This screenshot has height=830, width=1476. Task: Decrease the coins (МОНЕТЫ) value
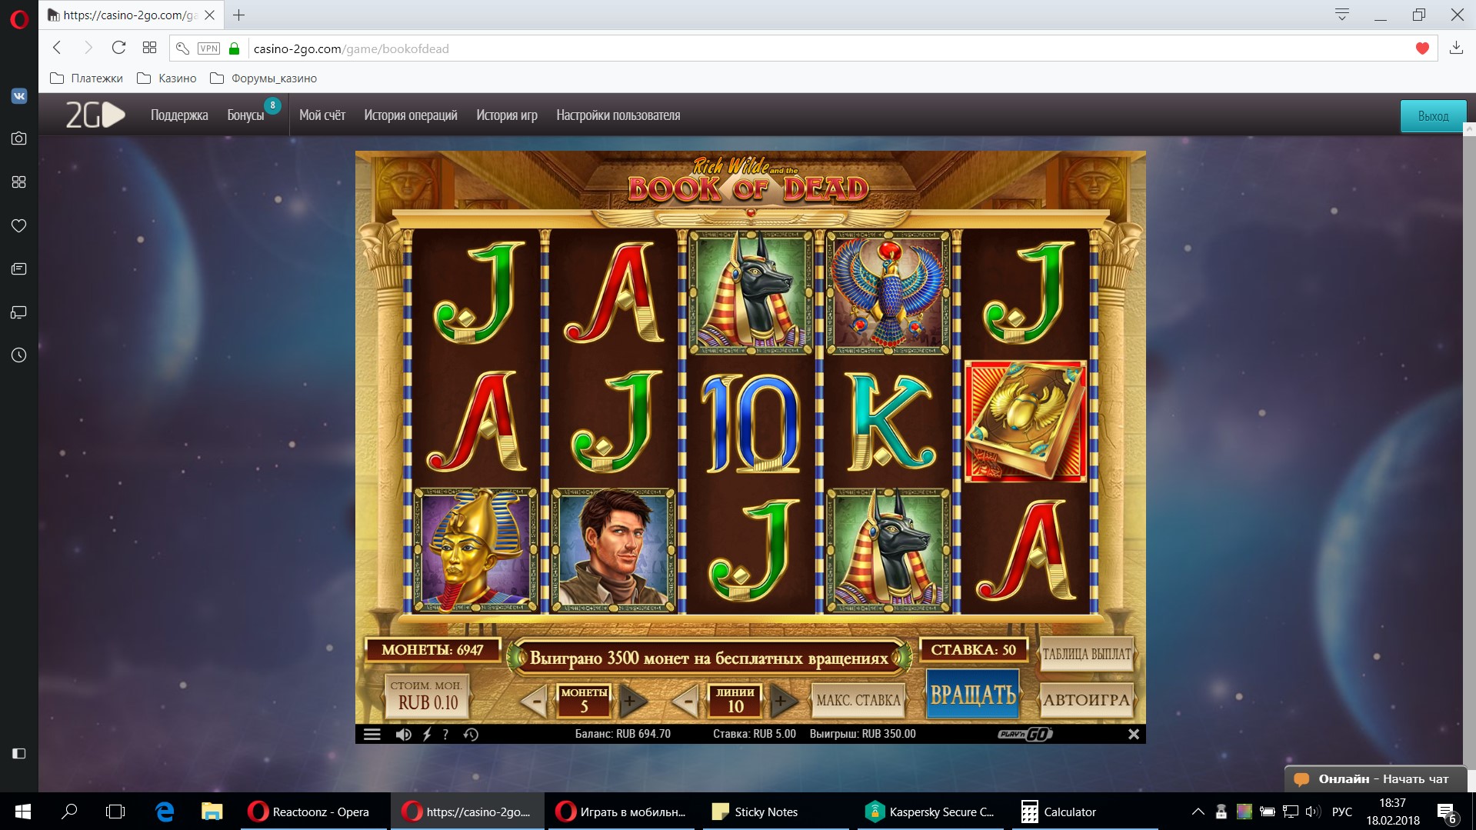(x=535, y=701)
